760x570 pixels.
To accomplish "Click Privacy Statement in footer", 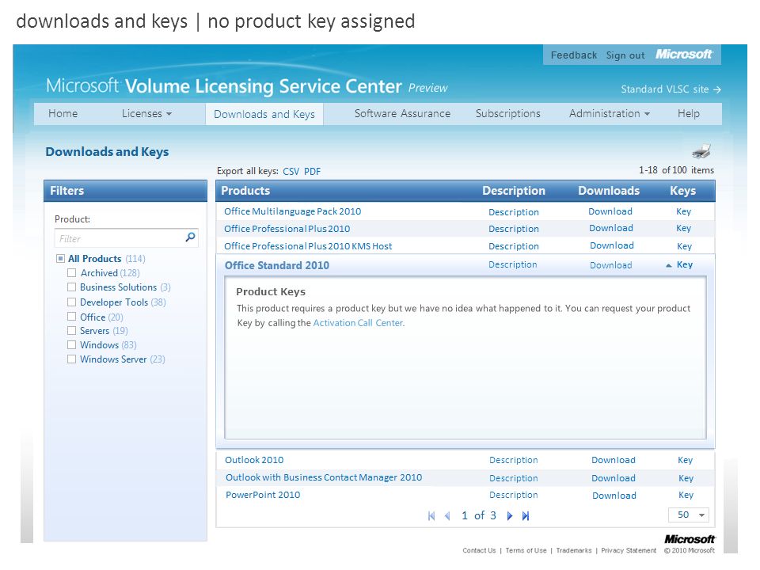I will (x=629, y=551).
